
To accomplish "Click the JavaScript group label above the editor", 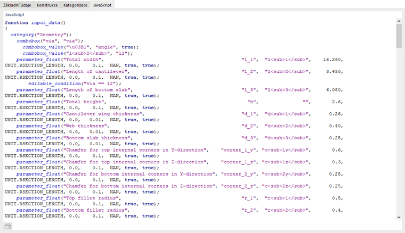I will [x=15, y=15].
